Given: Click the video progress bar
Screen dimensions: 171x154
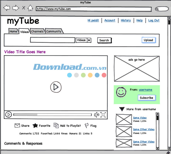Looking at the screenshot, I should point(53,115).
